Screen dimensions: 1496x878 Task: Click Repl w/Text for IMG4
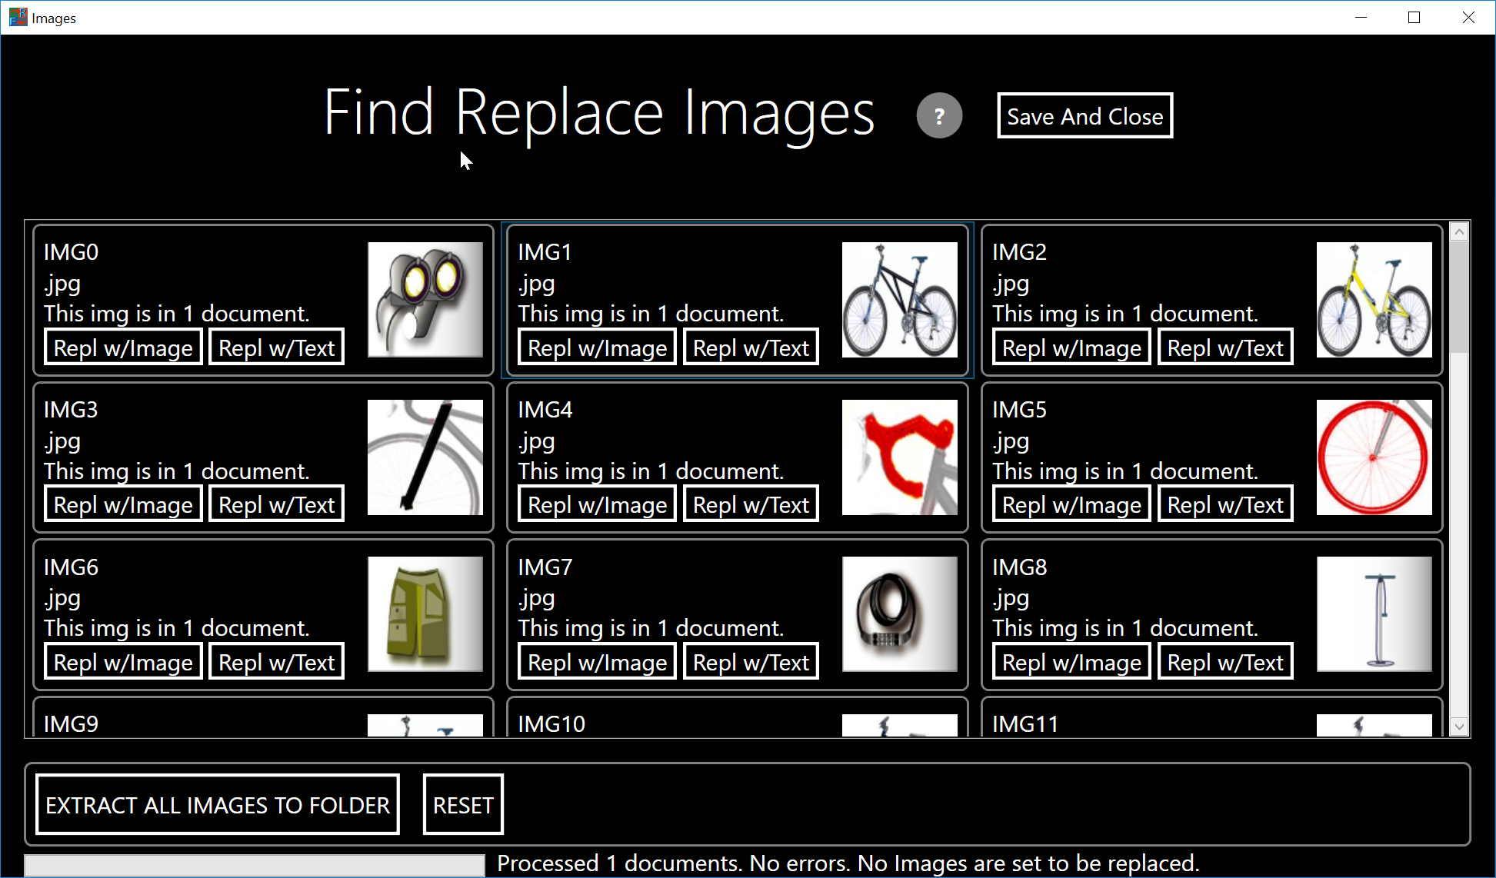pos(751,504)
